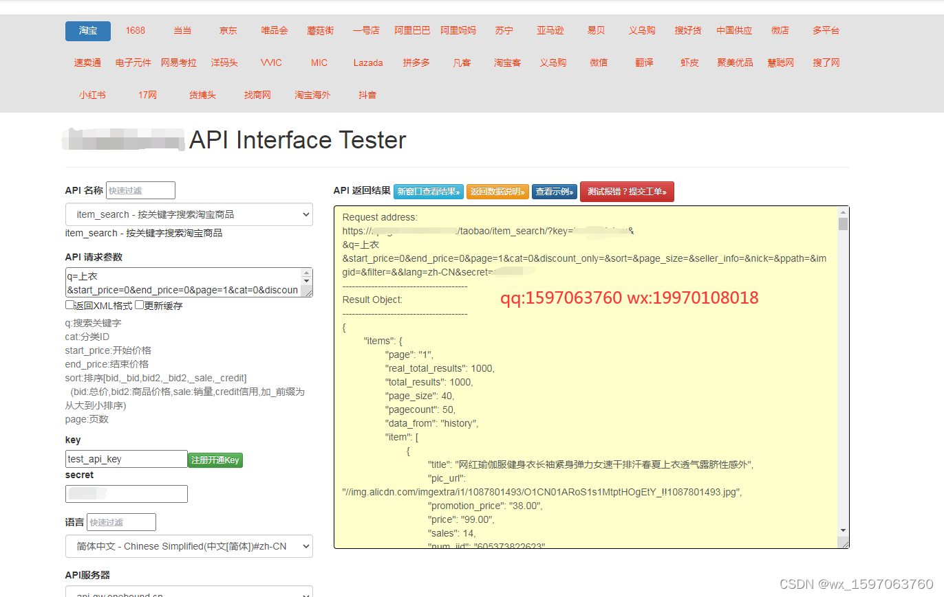This screenshot has width=944, height=597.
Task: Go to the 淘宝海外 tab
Action: (312, 95)
